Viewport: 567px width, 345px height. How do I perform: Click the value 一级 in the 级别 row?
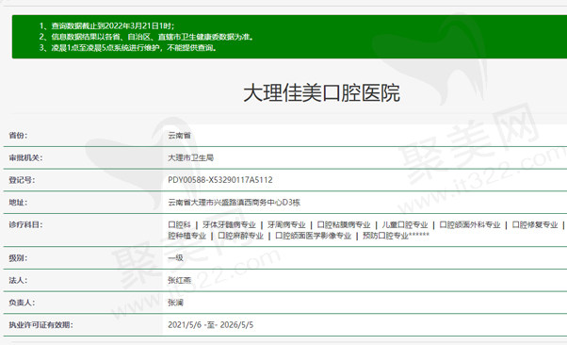175,258
